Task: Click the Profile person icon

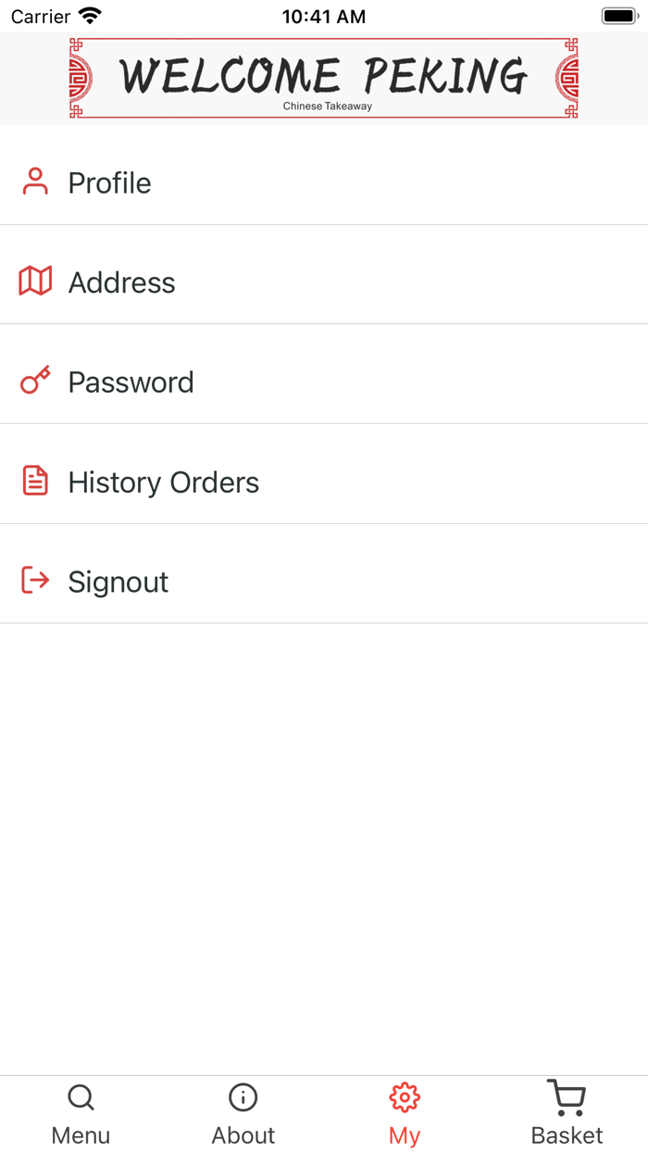Action: pyautogui.click(x=35, y=182)
